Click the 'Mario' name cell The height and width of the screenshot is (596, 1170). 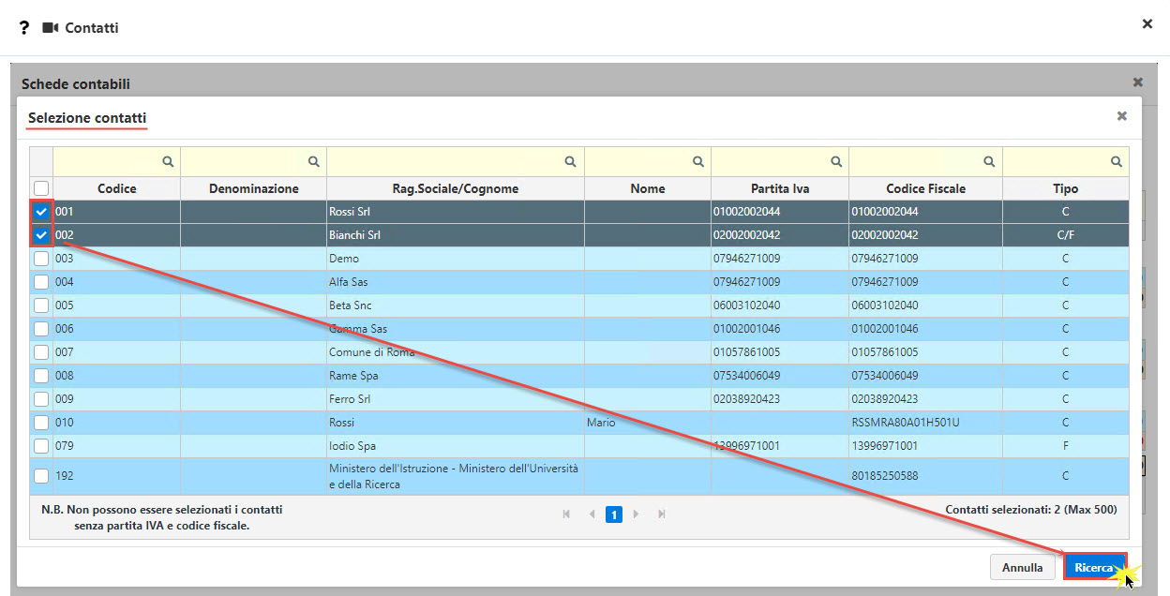click(647, 423)
